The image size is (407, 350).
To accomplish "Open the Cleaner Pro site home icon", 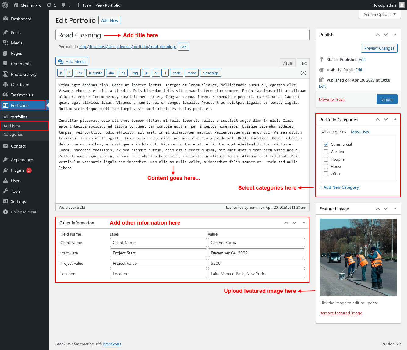I will point(16,5).
